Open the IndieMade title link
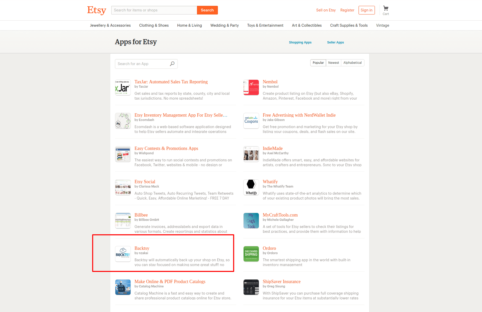Viewport: 482px width, 312px height. 273,149
